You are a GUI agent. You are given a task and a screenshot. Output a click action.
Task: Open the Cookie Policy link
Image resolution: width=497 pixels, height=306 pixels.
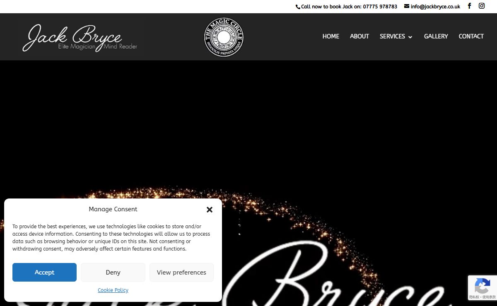tap(113, 290)
